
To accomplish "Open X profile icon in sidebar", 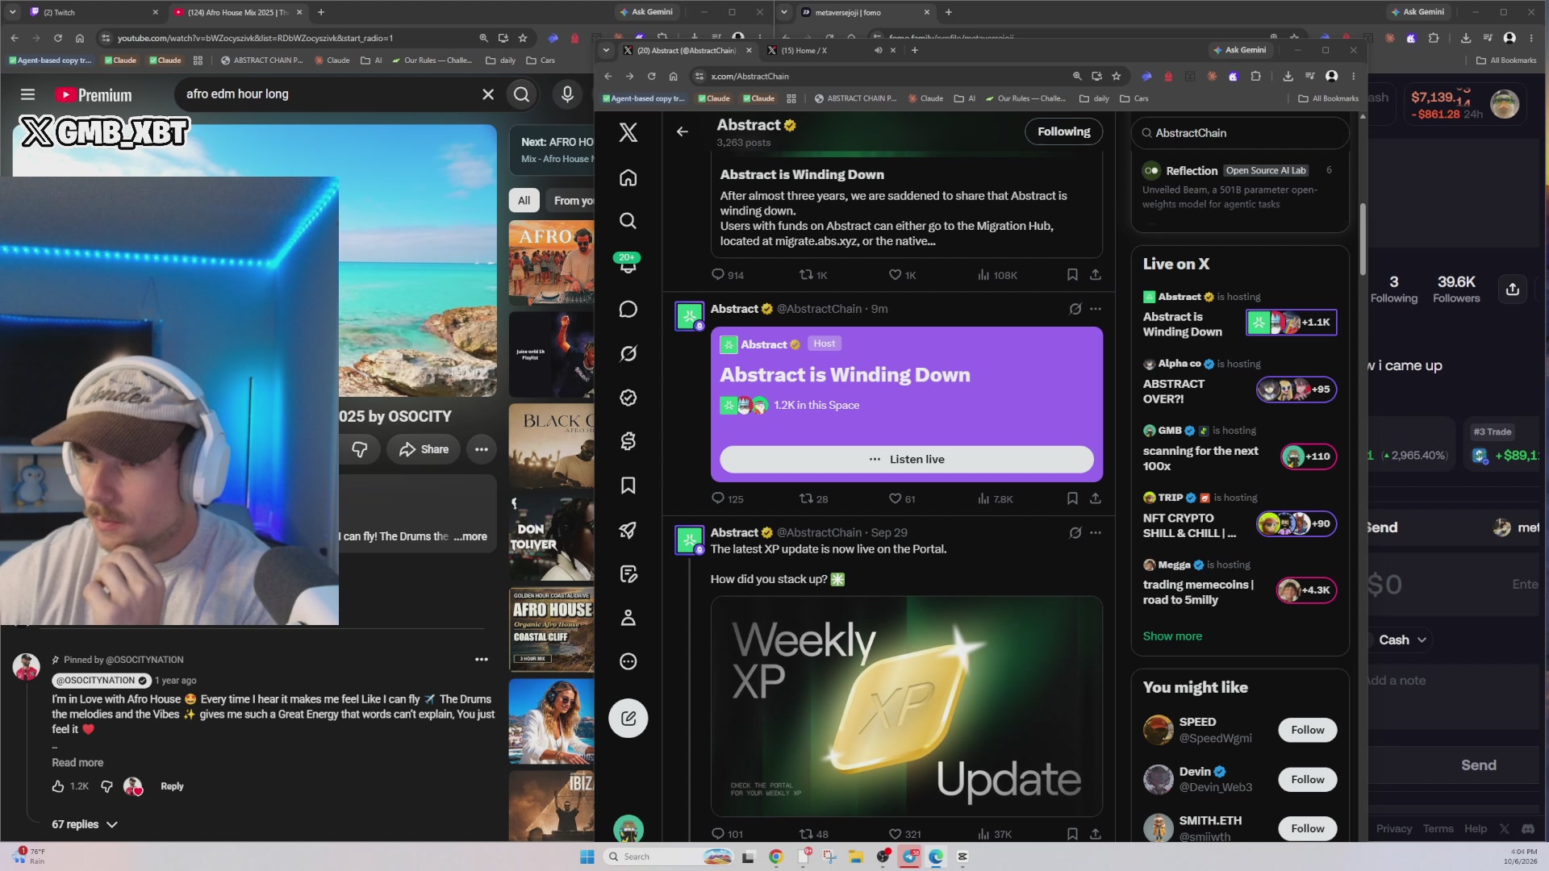I will (x=628, y=618).
